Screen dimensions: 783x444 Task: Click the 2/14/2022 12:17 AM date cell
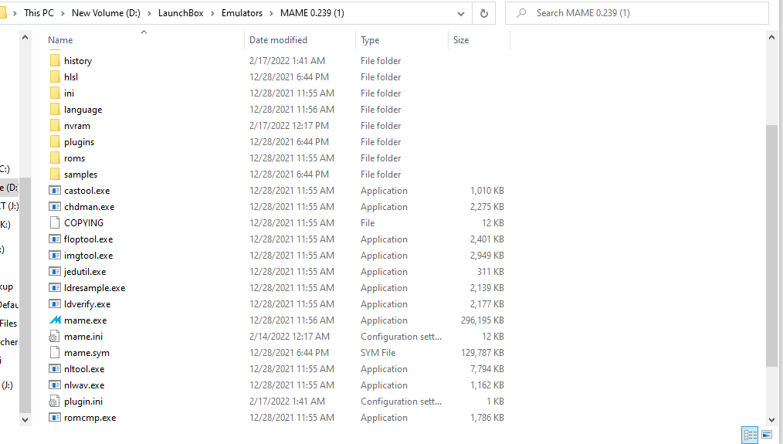[290, 337]
